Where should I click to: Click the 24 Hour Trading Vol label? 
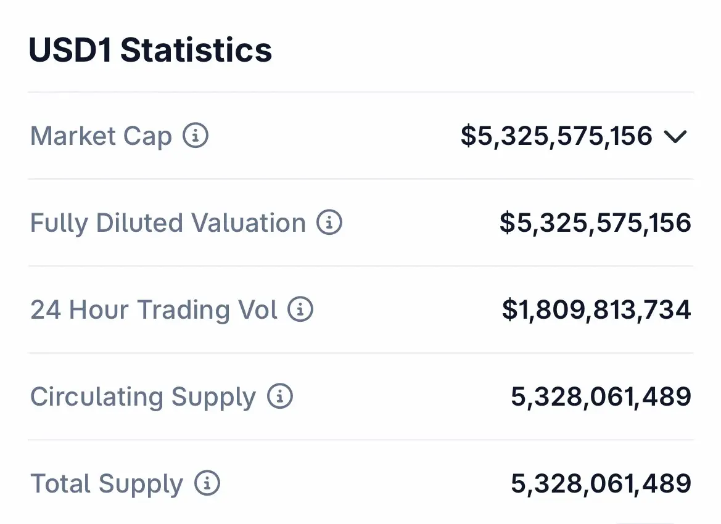point(154,309)
